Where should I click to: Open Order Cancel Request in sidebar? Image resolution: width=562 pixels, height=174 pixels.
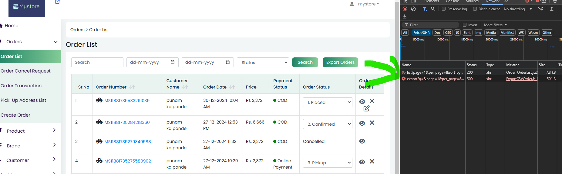[x=25, y=71]
